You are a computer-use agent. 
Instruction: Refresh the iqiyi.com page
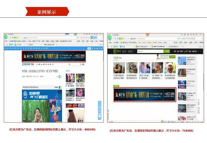click(115, 38)
